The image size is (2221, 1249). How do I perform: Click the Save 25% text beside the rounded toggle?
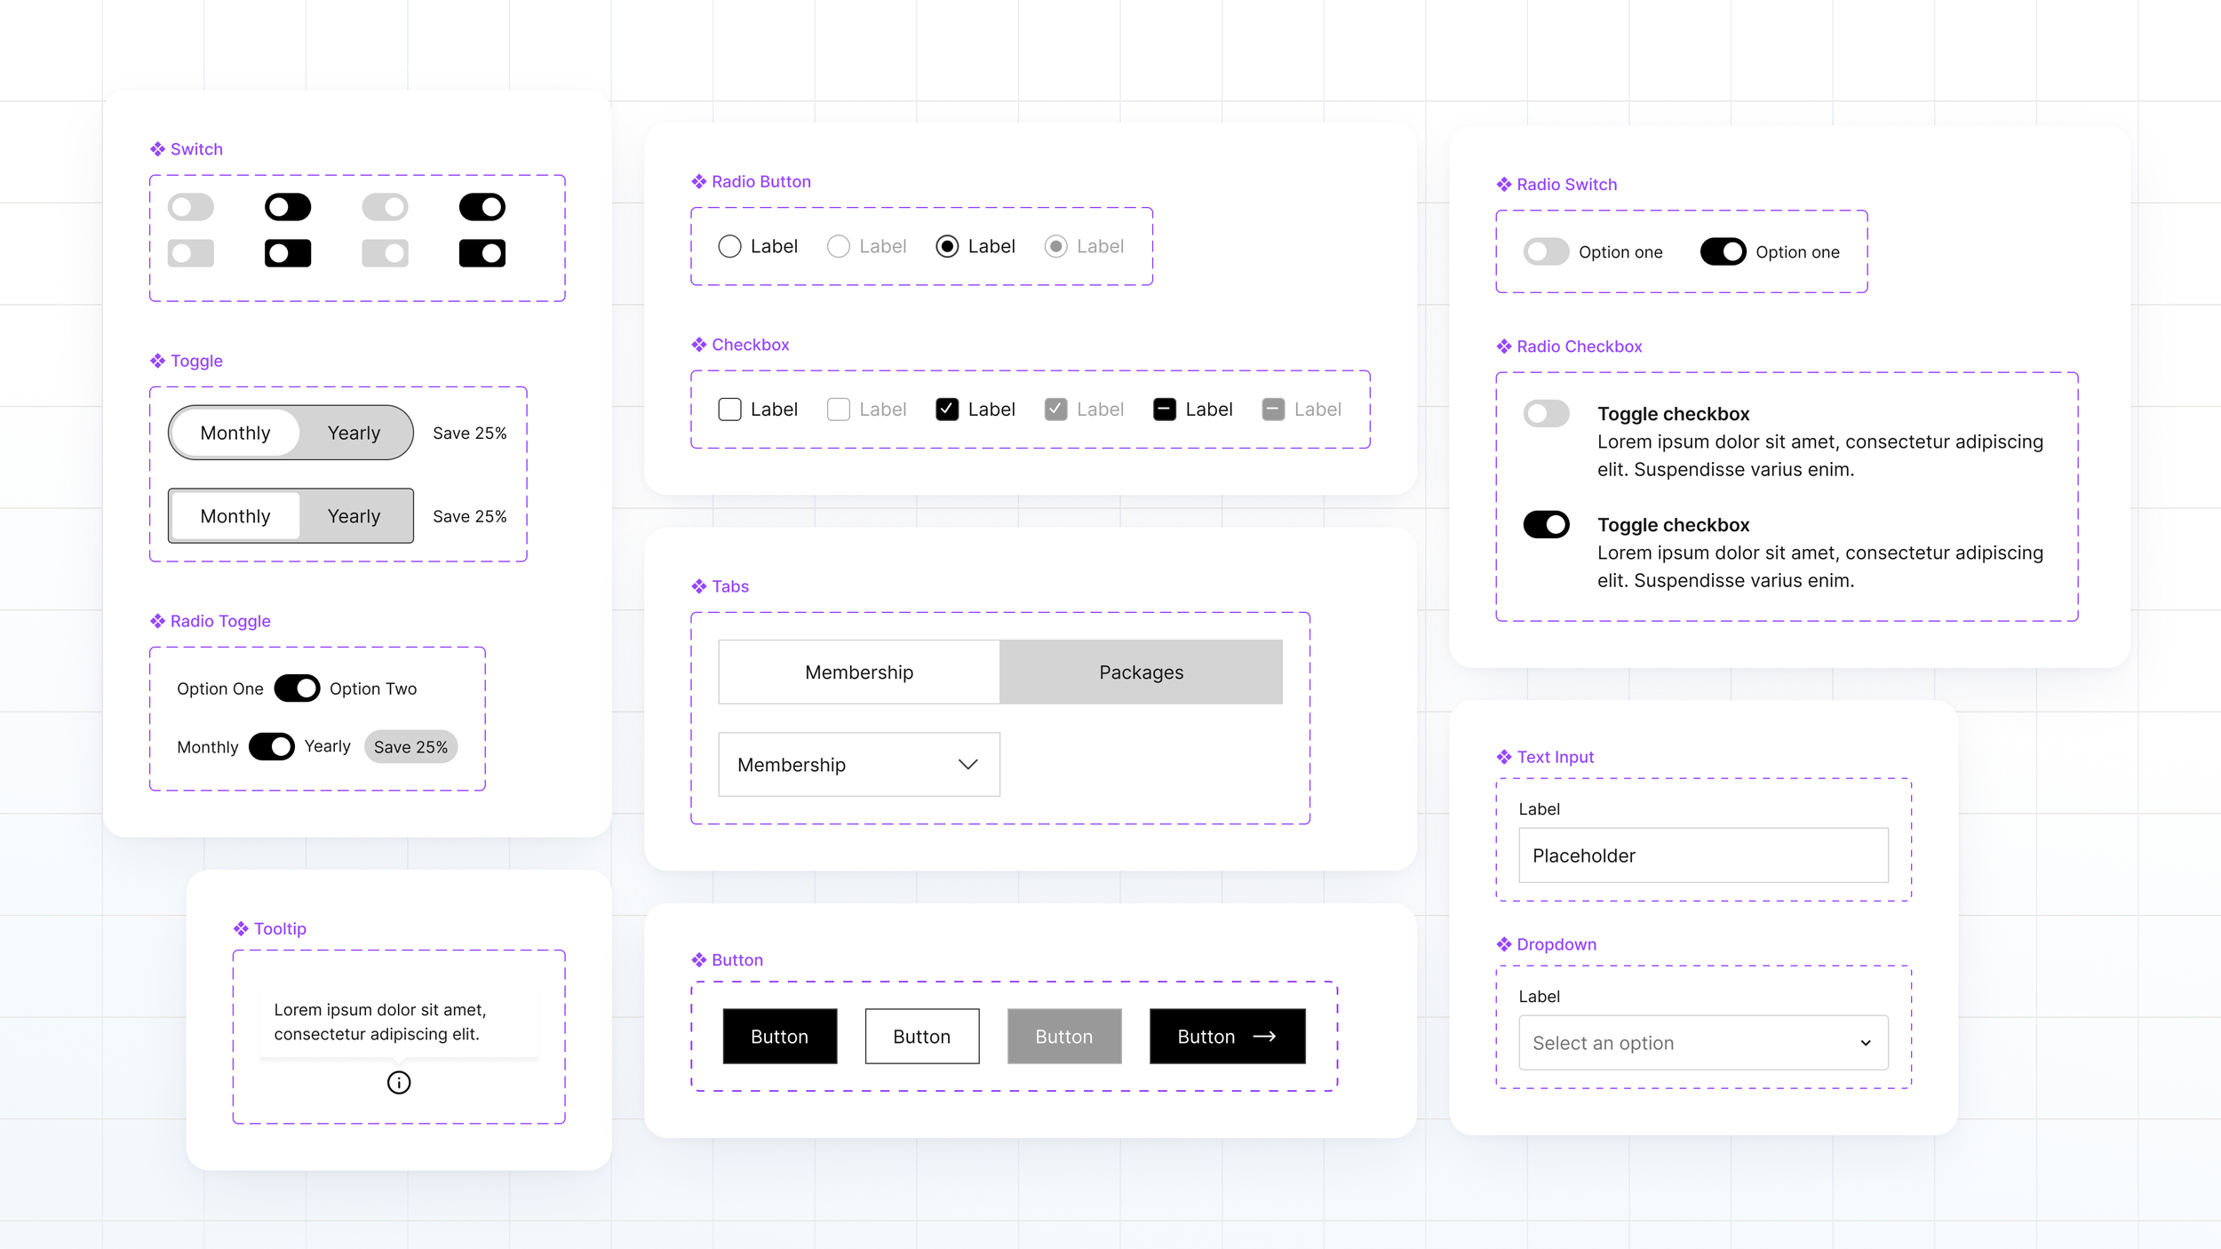pyautogui.click(x=470, y=433)
